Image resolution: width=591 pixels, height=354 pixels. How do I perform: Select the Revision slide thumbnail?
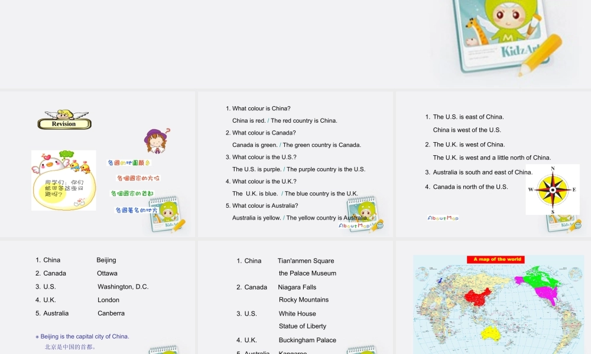coord(98,164)
